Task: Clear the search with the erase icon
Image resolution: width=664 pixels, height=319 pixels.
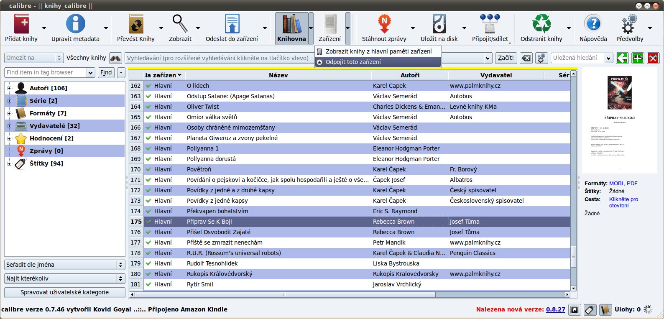Action: coord(526,58)
